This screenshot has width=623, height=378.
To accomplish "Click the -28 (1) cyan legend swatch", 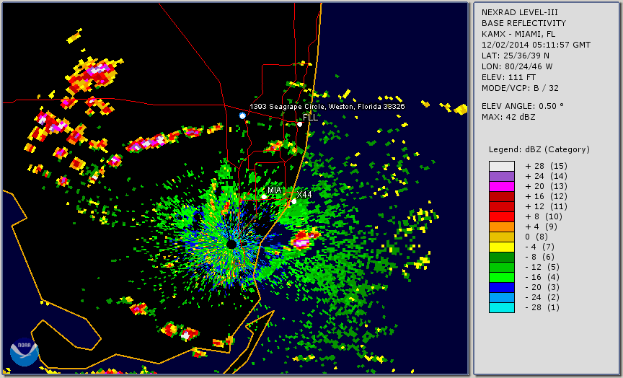I will tap(502, 307).
